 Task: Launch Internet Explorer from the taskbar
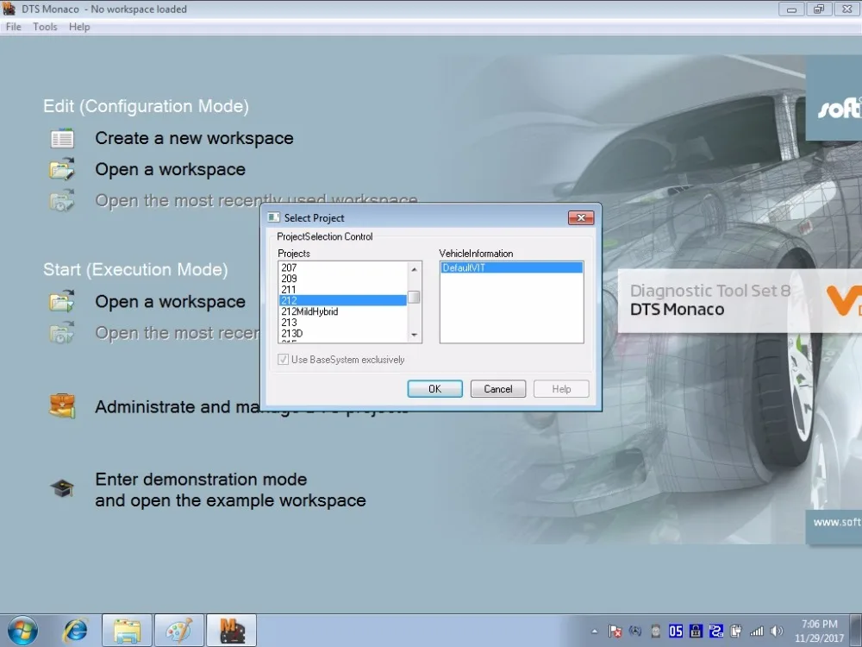[75, 631]
